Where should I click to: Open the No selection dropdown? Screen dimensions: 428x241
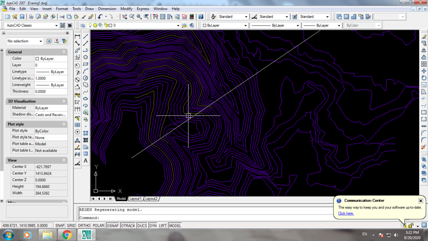tap(41, 41)
